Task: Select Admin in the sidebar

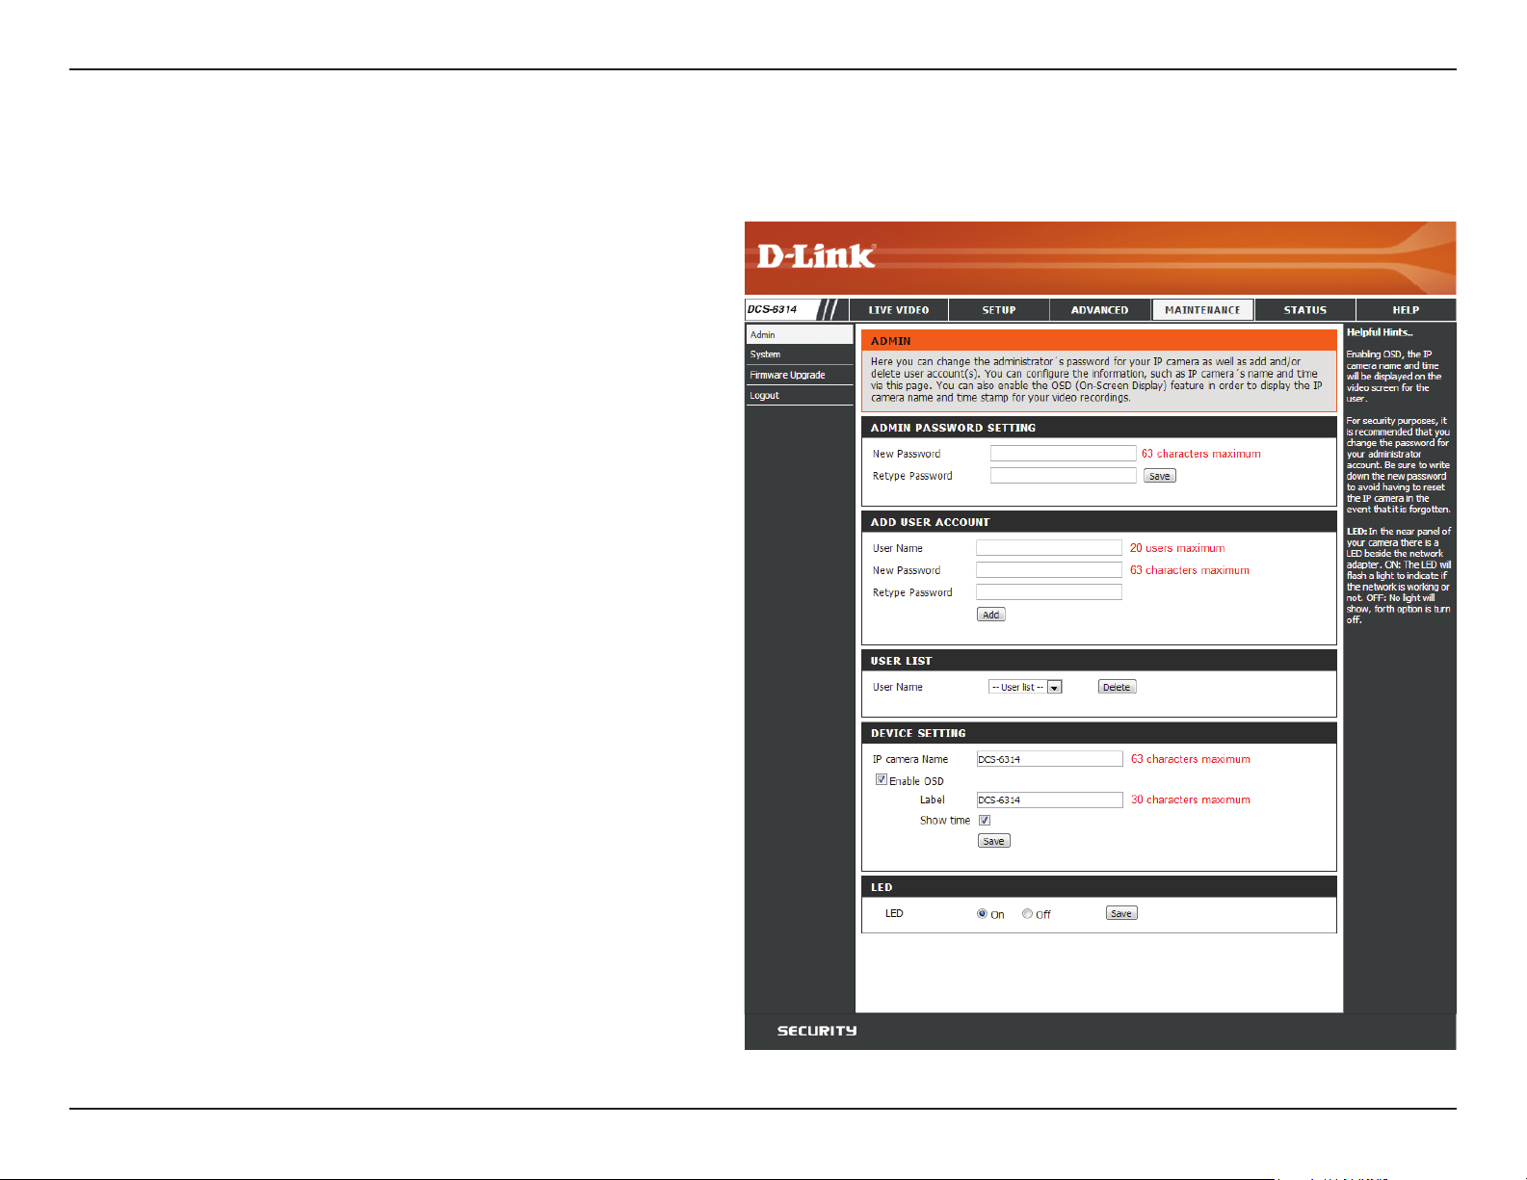Action: pyautogui.click(x=800, y=334)
